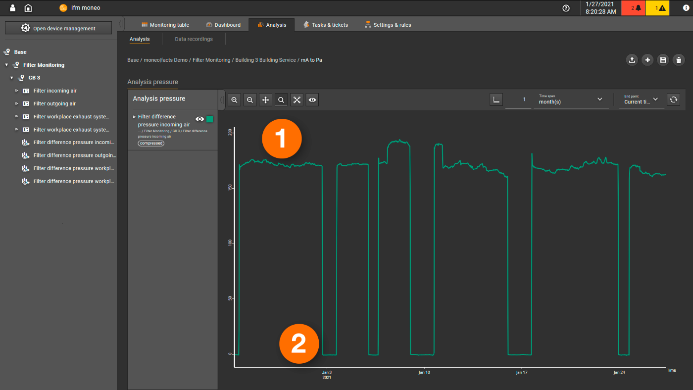Viewport: 693px width, 390px height.
Task: Click the Open device management button
Action: [x=58, y=28]
